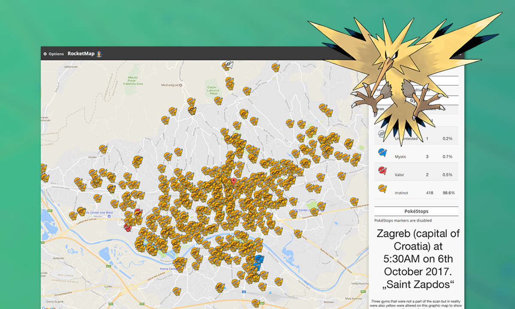Click the Jablanovec place label
Screen dimensions: 515x309
[70, 67]
